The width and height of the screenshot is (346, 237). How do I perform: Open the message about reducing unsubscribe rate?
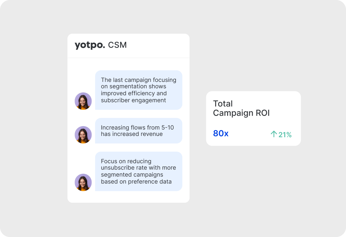coord(139,171)
